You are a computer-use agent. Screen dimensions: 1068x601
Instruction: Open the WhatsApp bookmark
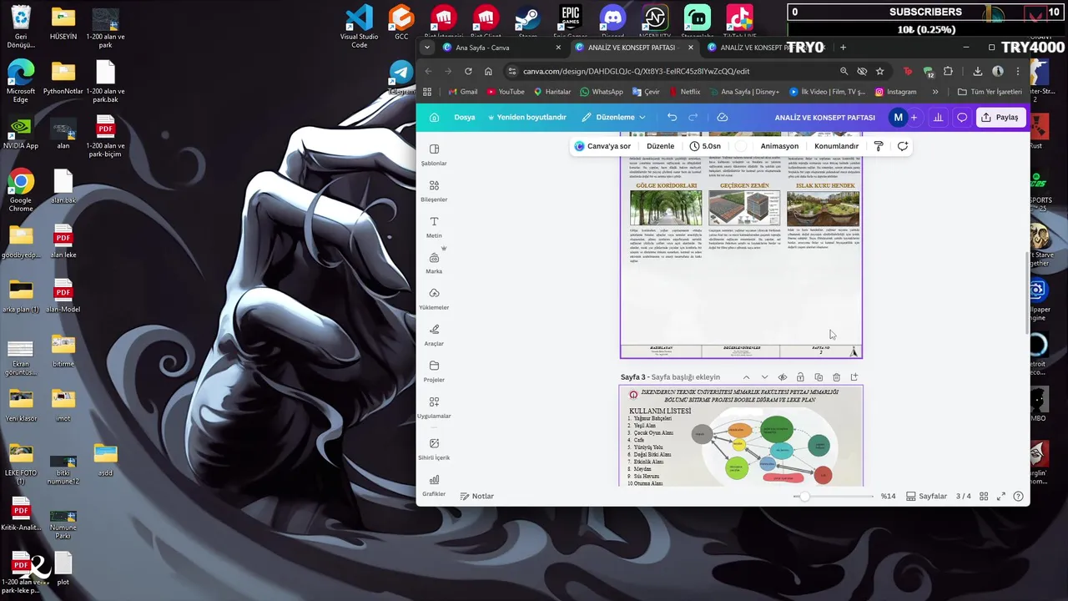(x=602, y=92)
